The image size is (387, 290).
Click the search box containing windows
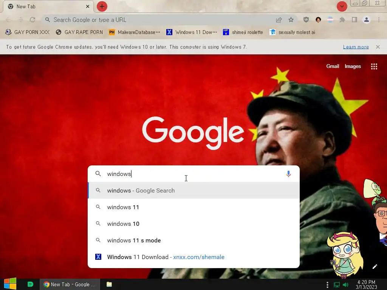pos(194,174)
